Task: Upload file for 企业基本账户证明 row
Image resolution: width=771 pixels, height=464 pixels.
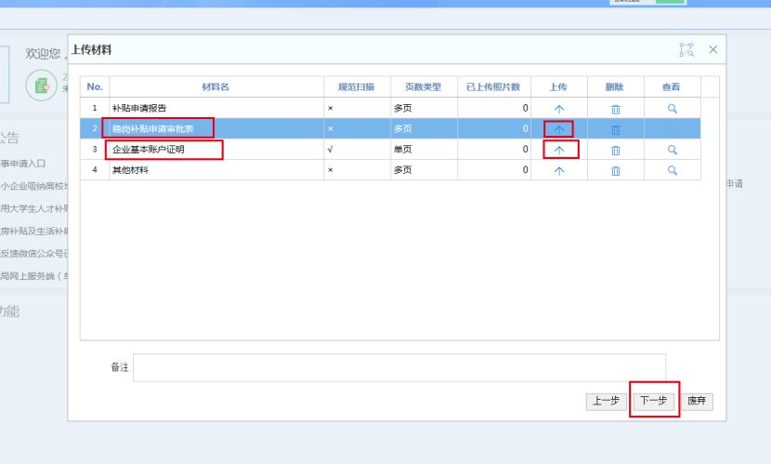Action: [x=559, y=150]
